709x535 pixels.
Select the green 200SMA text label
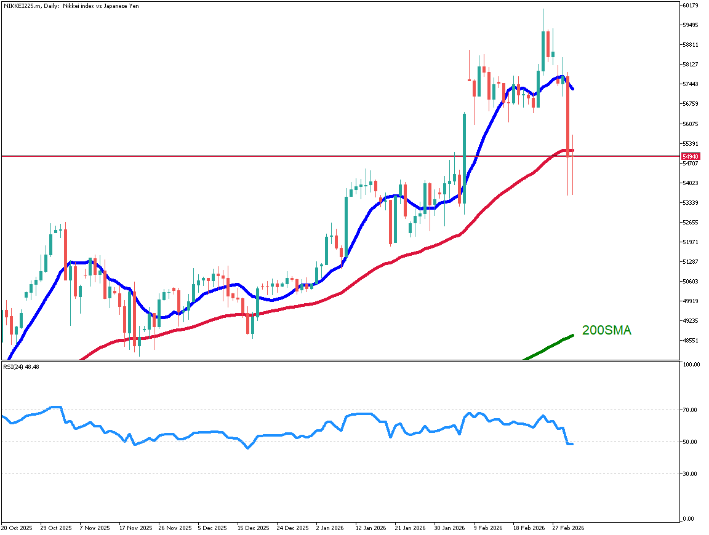click(606, 330)
